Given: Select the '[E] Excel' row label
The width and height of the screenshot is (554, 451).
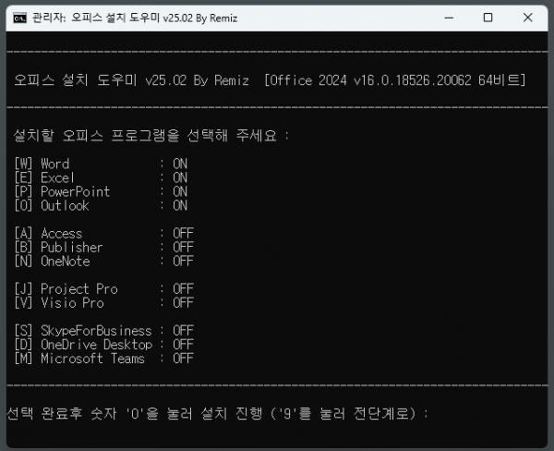Looking at the screenshot, I should (44, 177).
